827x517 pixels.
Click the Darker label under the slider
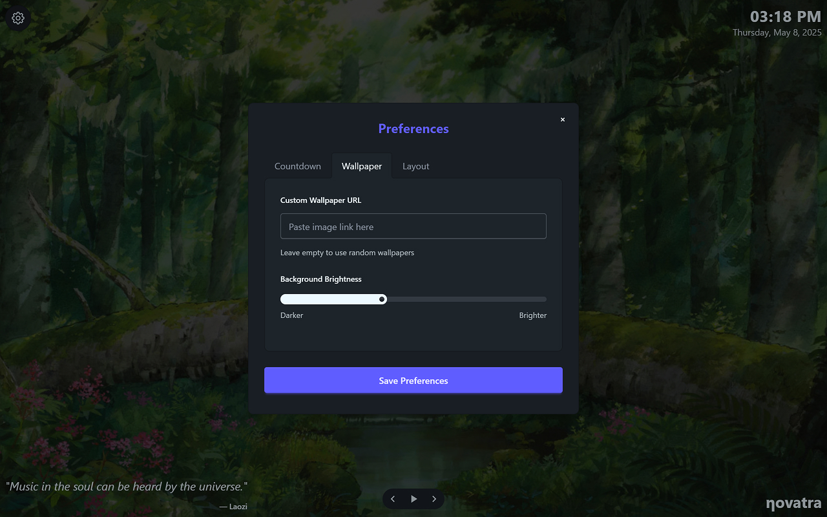291,315
